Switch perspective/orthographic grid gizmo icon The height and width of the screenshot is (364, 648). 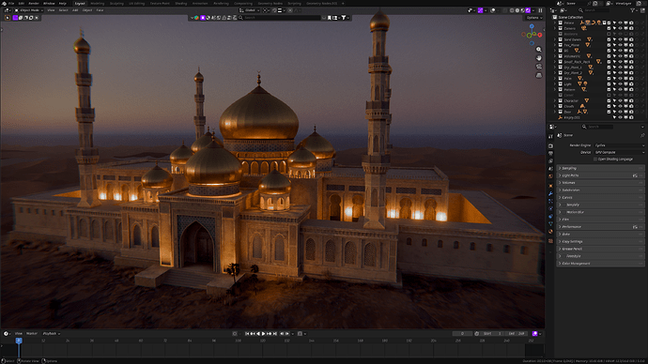(x=539, y=75)
